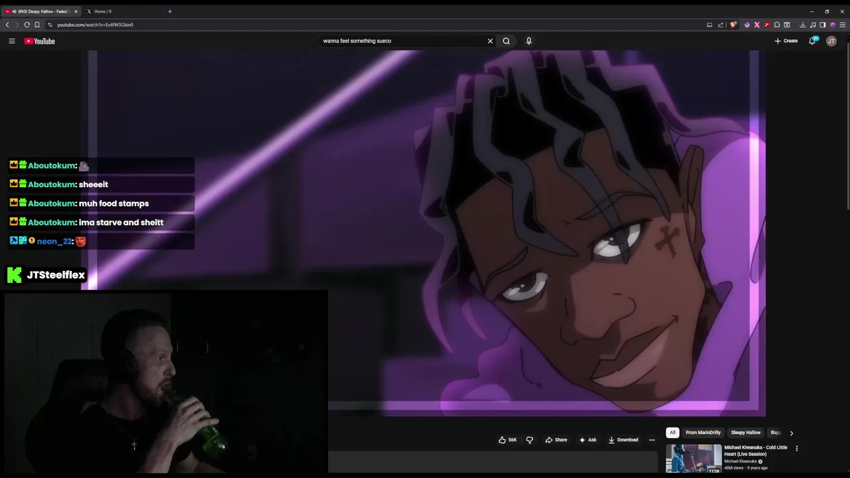Click chat message "sheeeit"
This screenshot has height=478, width=850.
coord(93,185)
